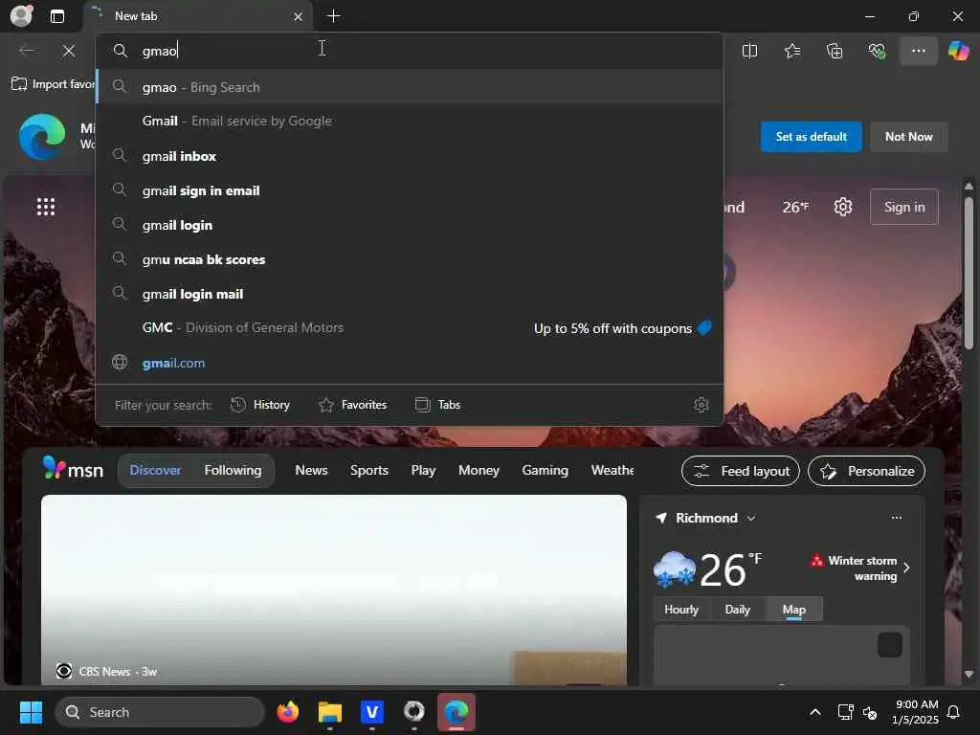Open the apps grid launcher
Viewport: 980px width, 735px height.
[x=46, y=207]
